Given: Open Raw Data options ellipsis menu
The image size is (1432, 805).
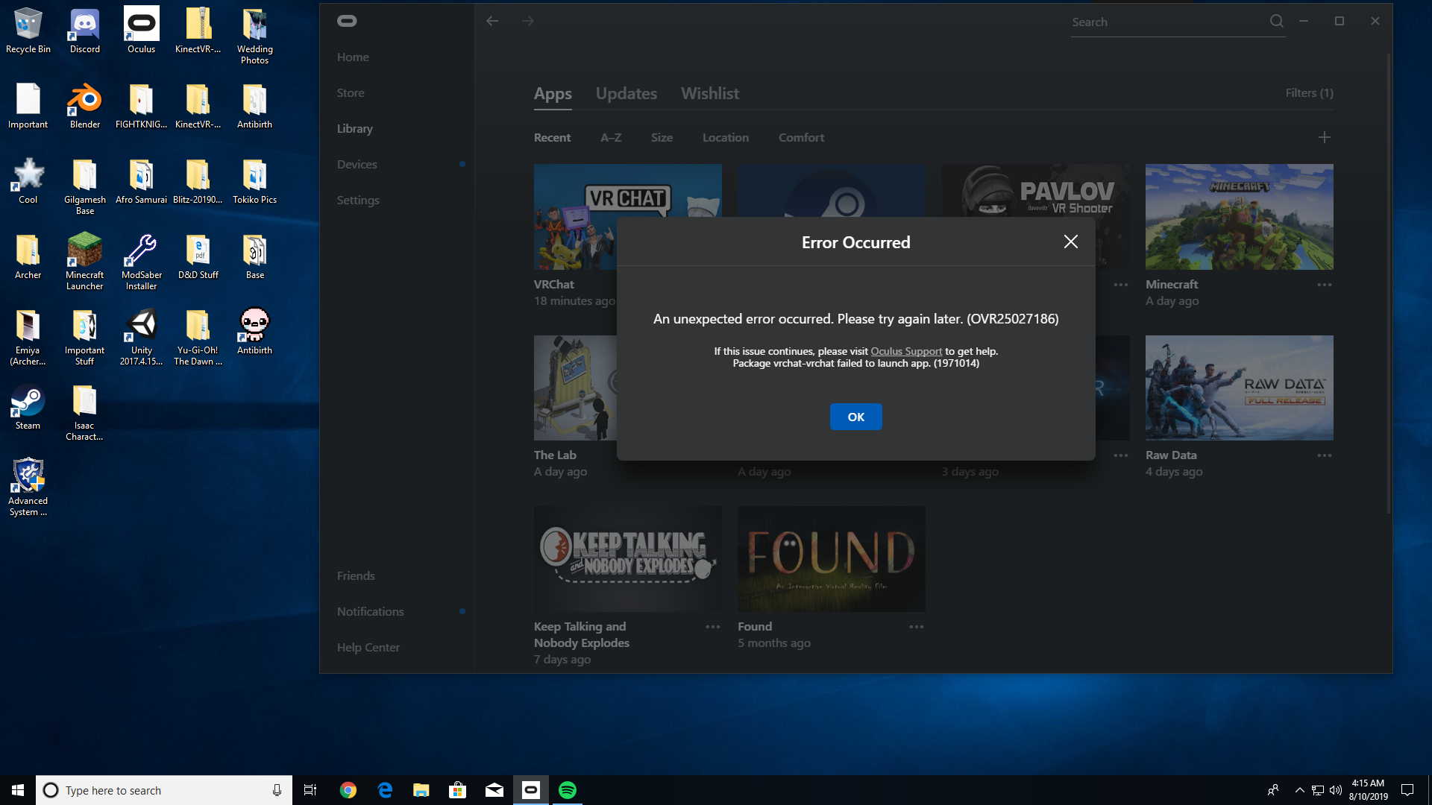Looking at the screenshot, I should 1325,455.
